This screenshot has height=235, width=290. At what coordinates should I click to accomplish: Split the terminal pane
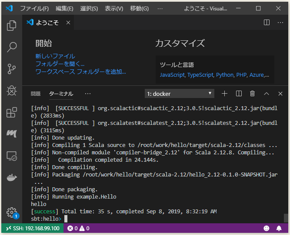[x=239, y=94]
